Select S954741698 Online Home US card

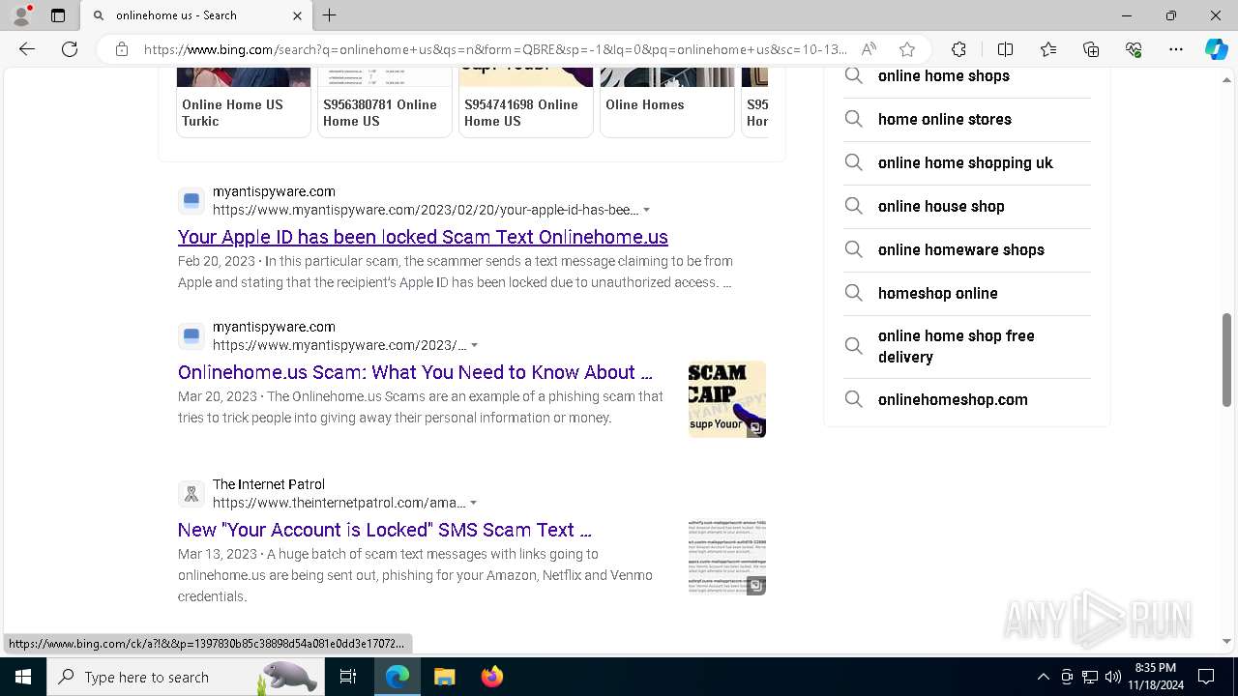[526, 101]
